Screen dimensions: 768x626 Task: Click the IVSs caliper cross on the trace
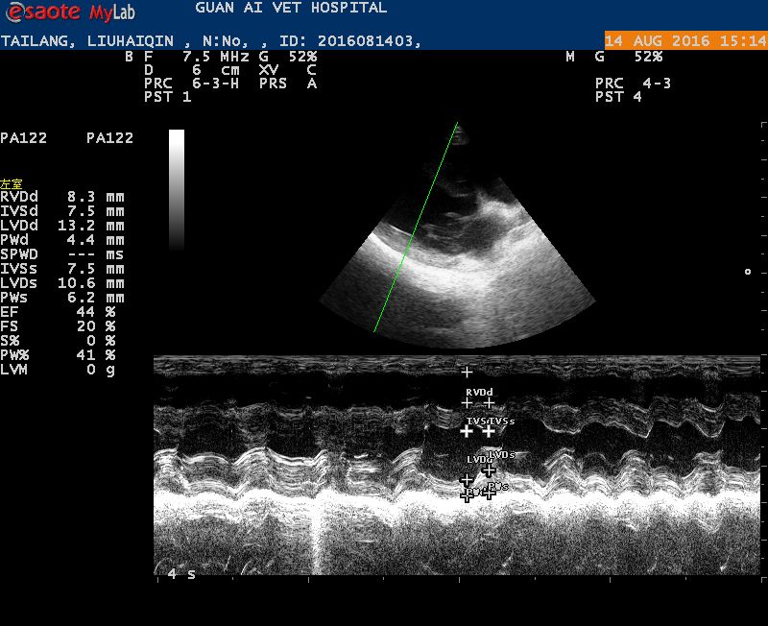489,431
